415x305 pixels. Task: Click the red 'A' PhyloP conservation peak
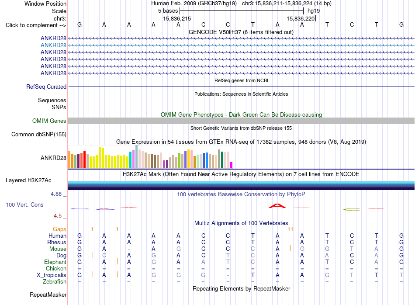277,206
